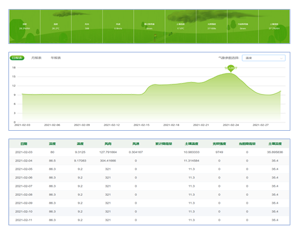Select the 日报表 daily report tab
Viewport: 303px width, 235px height.
click(17, 58)
